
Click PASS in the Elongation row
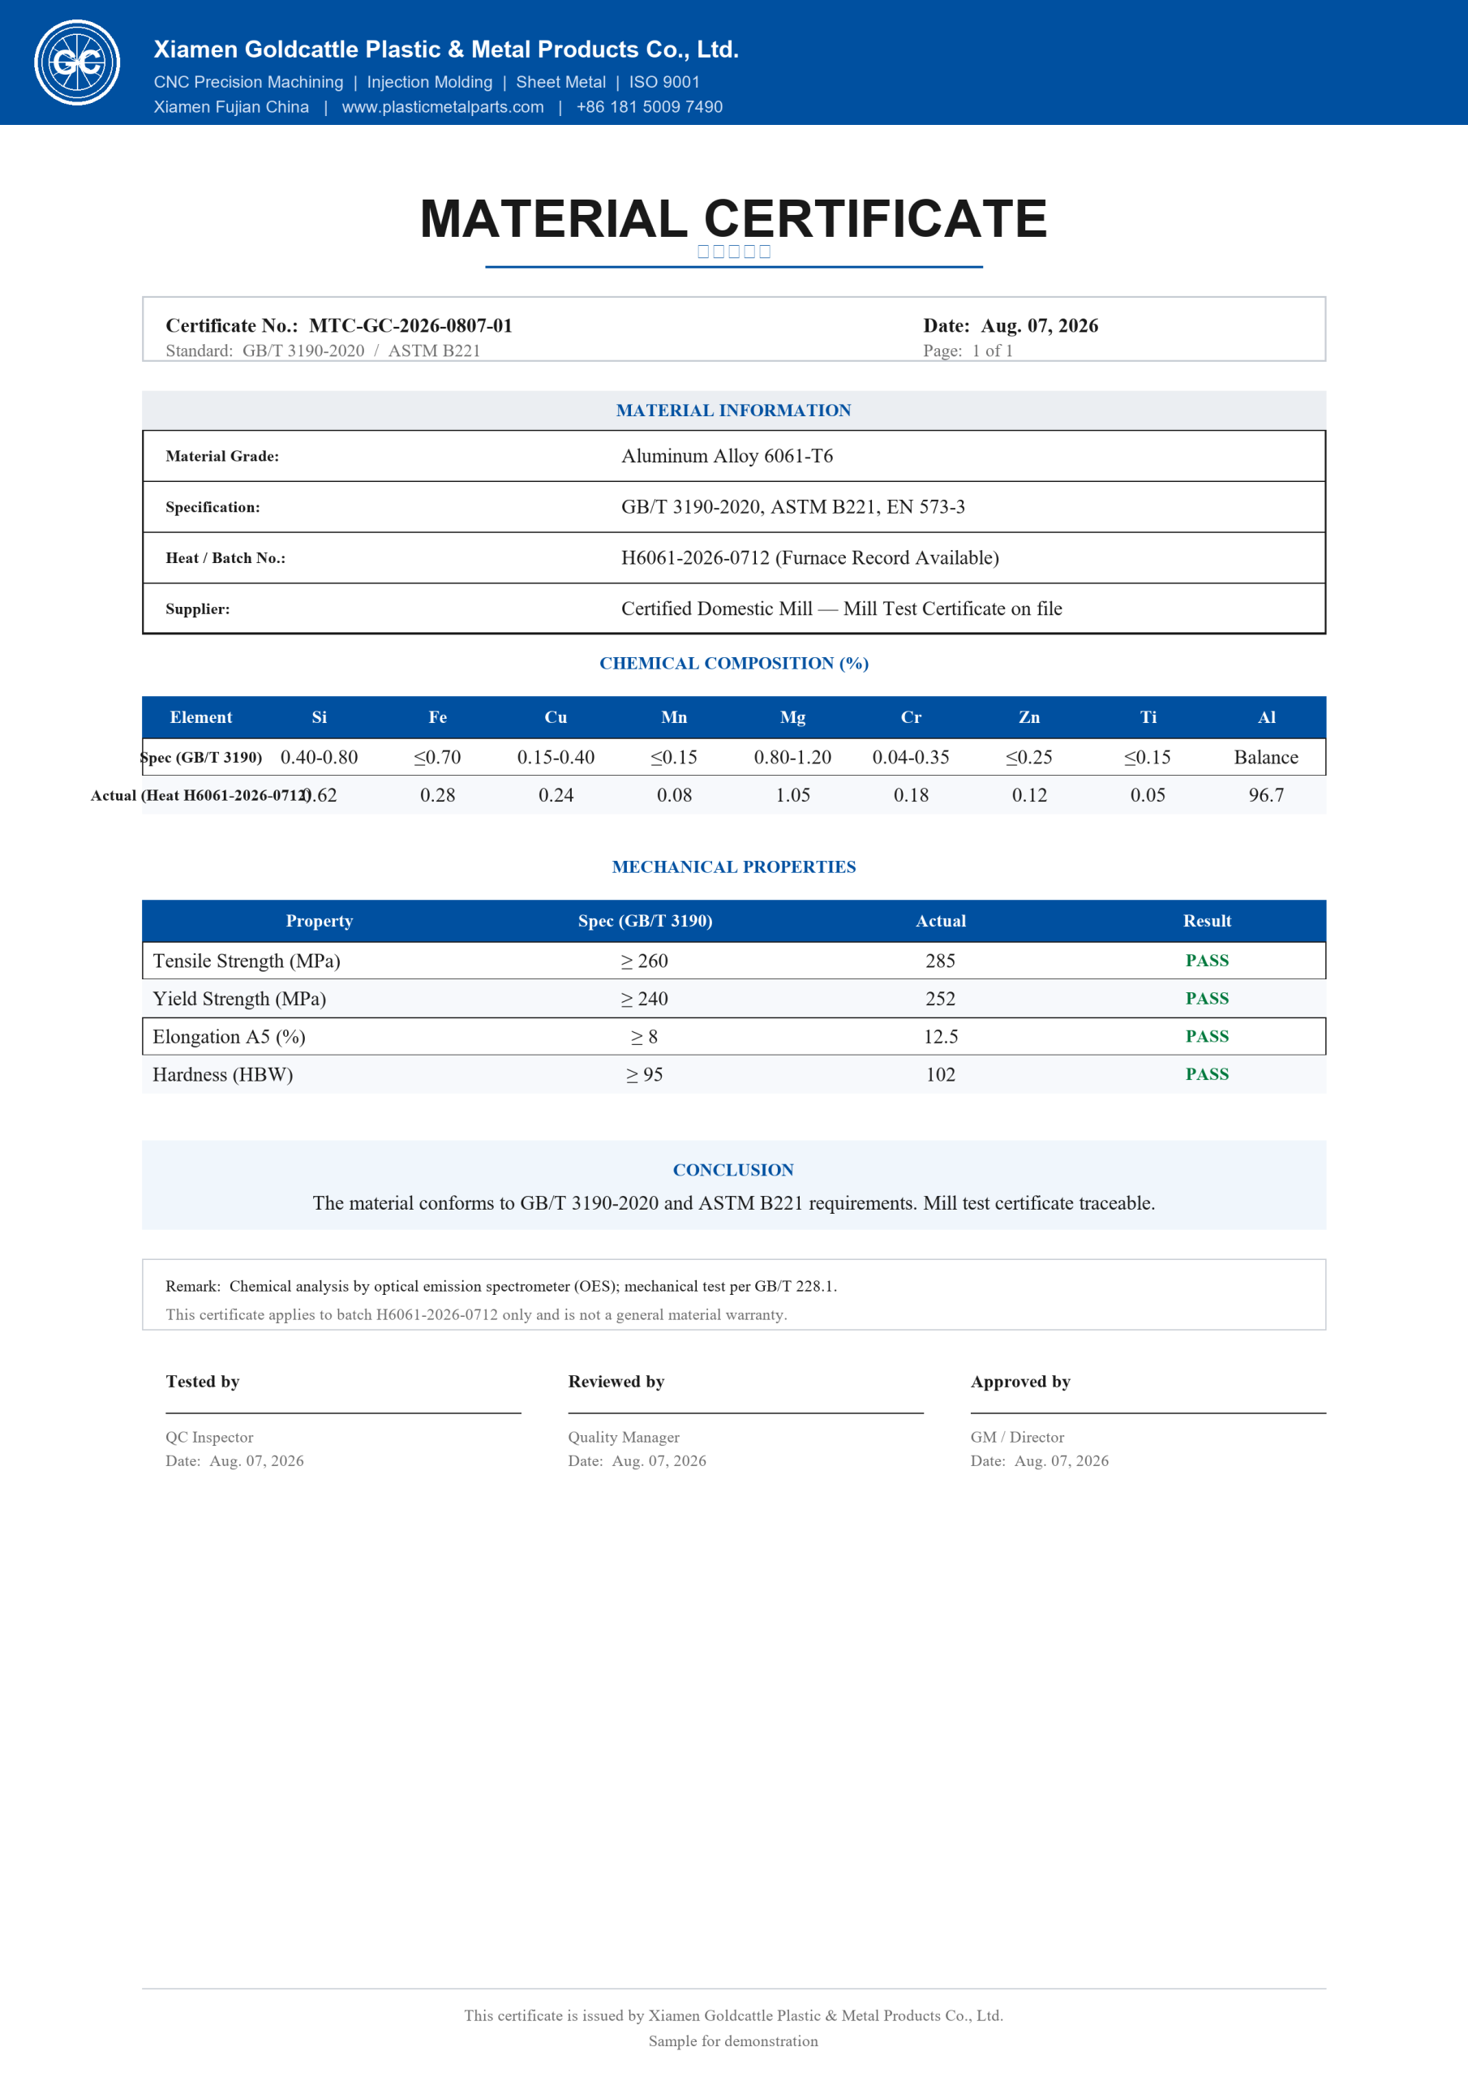point(1208,1037)
